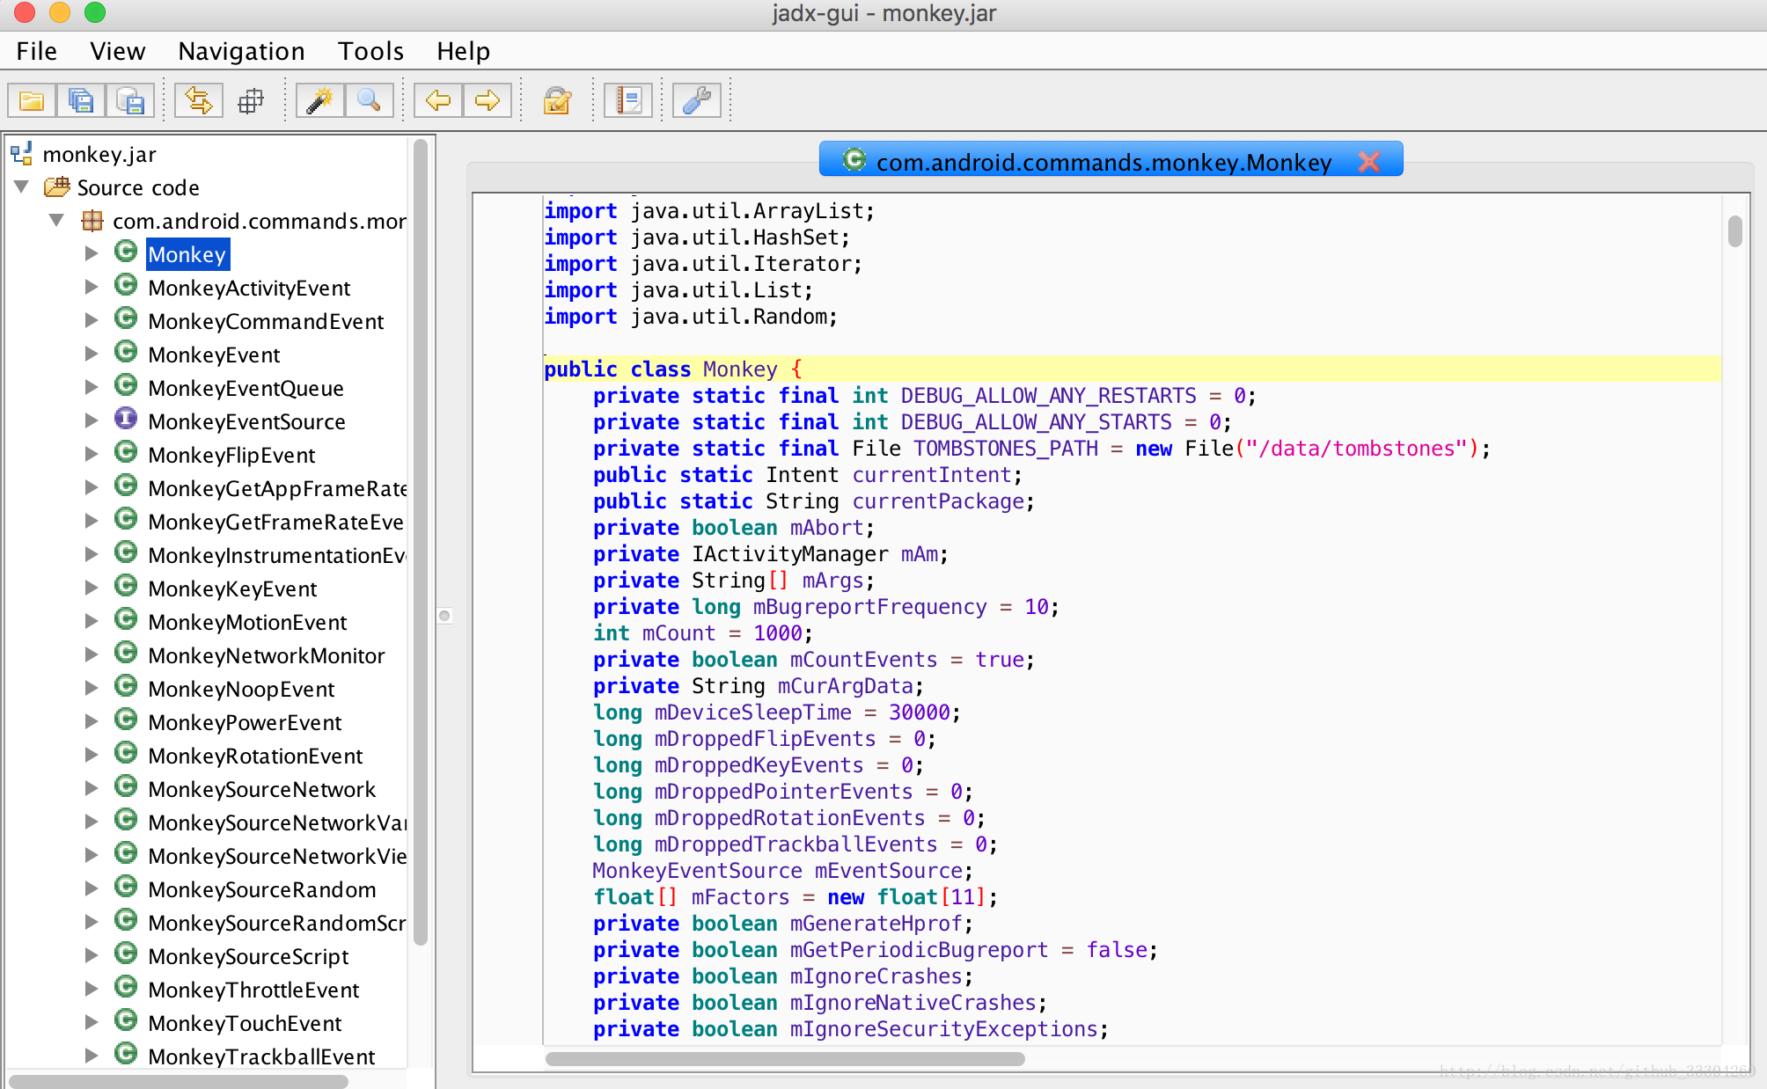Image resolution: width=1767 pixels, height=1089 pixels.
Task: Click the package icon for com.android.commands
Action: click(x=92, y=220)
